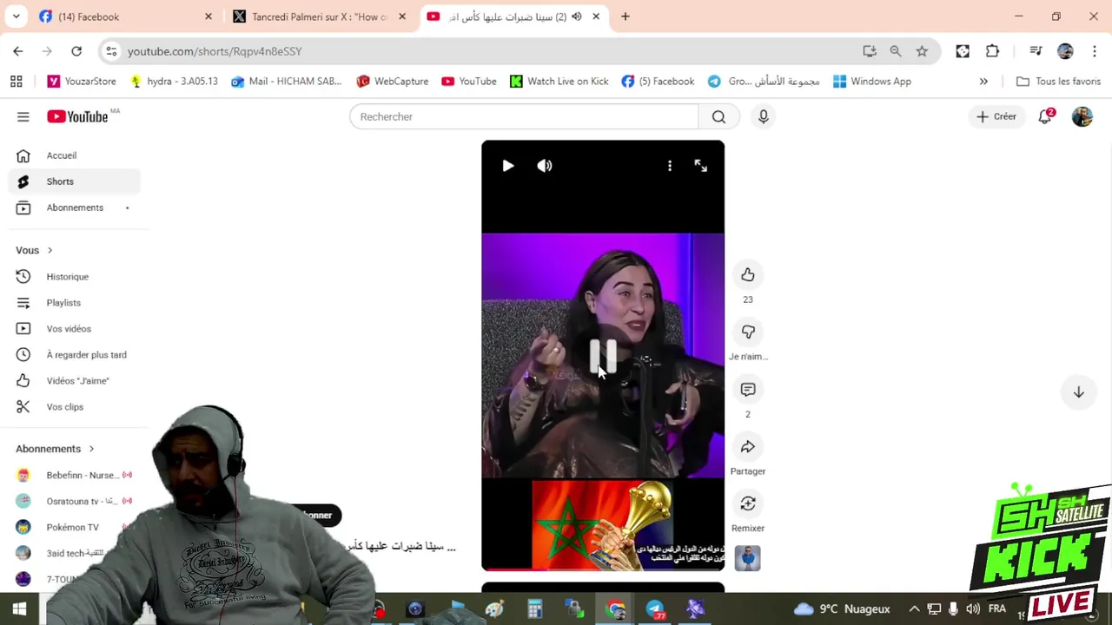Bookmark this page with star

click(922, 51)
